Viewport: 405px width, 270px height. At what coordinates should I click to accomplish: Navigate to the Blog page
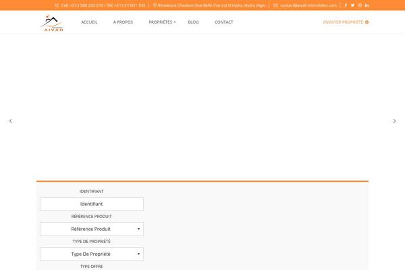tap(193, 22)
